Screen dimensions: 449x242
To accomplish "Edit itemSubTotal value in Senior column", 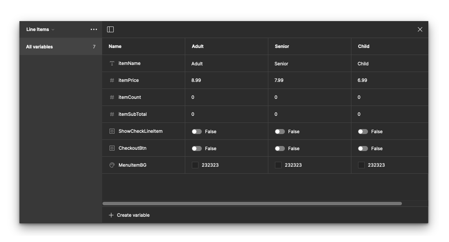I will click(310, 114).
